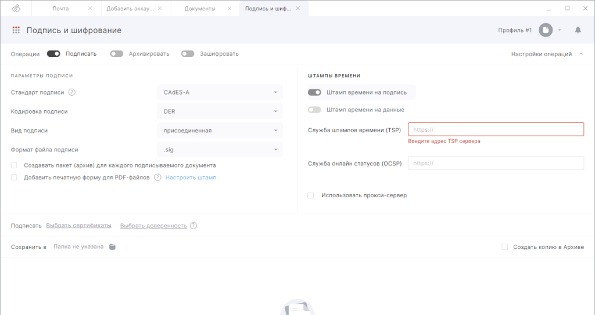Open the folder icon beside Папка не указана

(x=113, y=247)
